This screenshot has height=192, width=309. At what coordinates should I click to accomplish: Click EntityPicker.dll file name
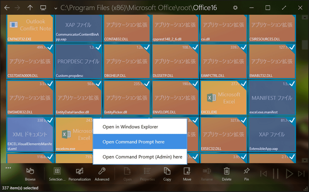click(116, 112)
